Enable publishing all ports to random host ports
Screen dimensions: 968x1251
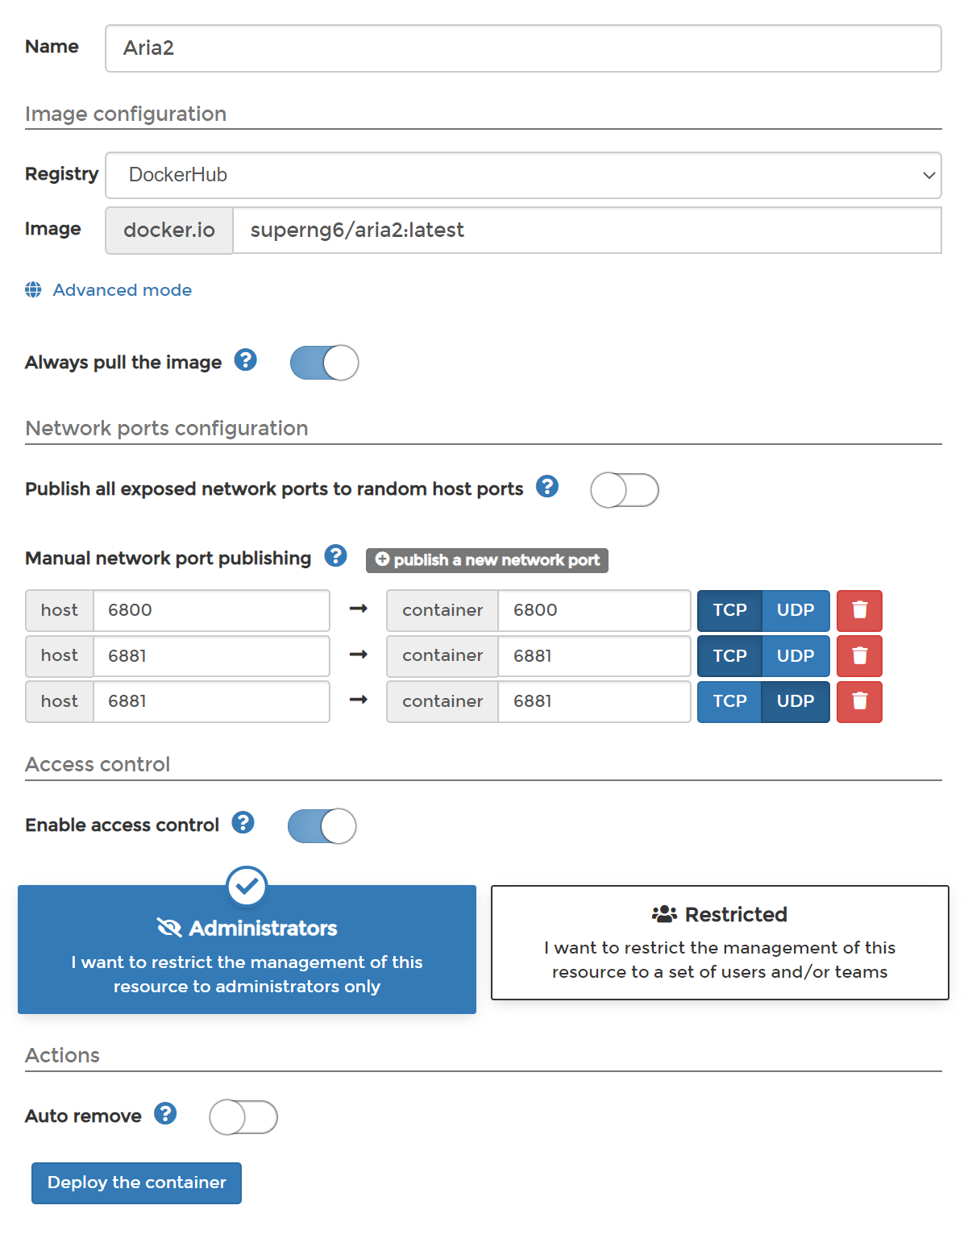click(x=625, y=490)
